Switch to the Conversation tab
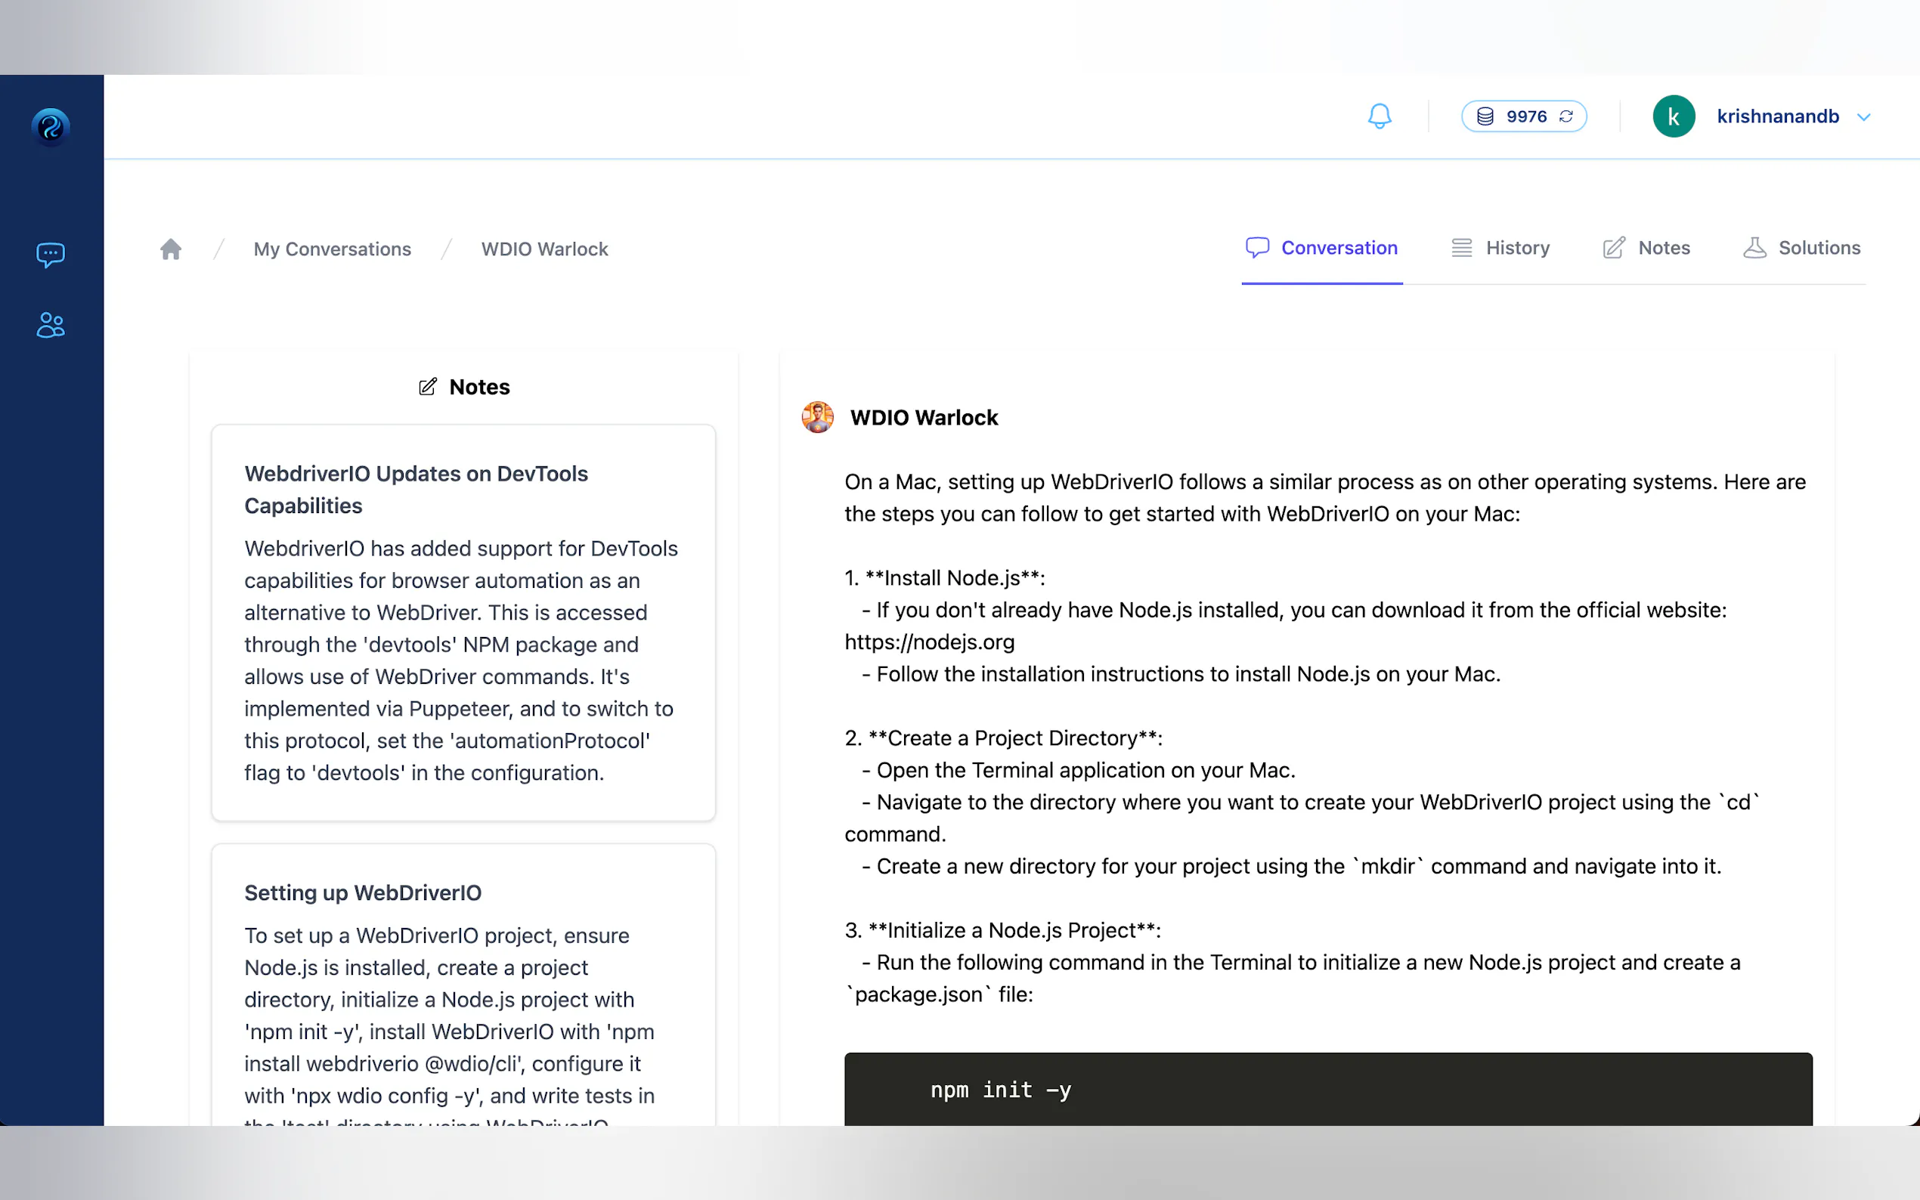Viewport: 1920px width, 1200px height. [x=1322, y=248]
